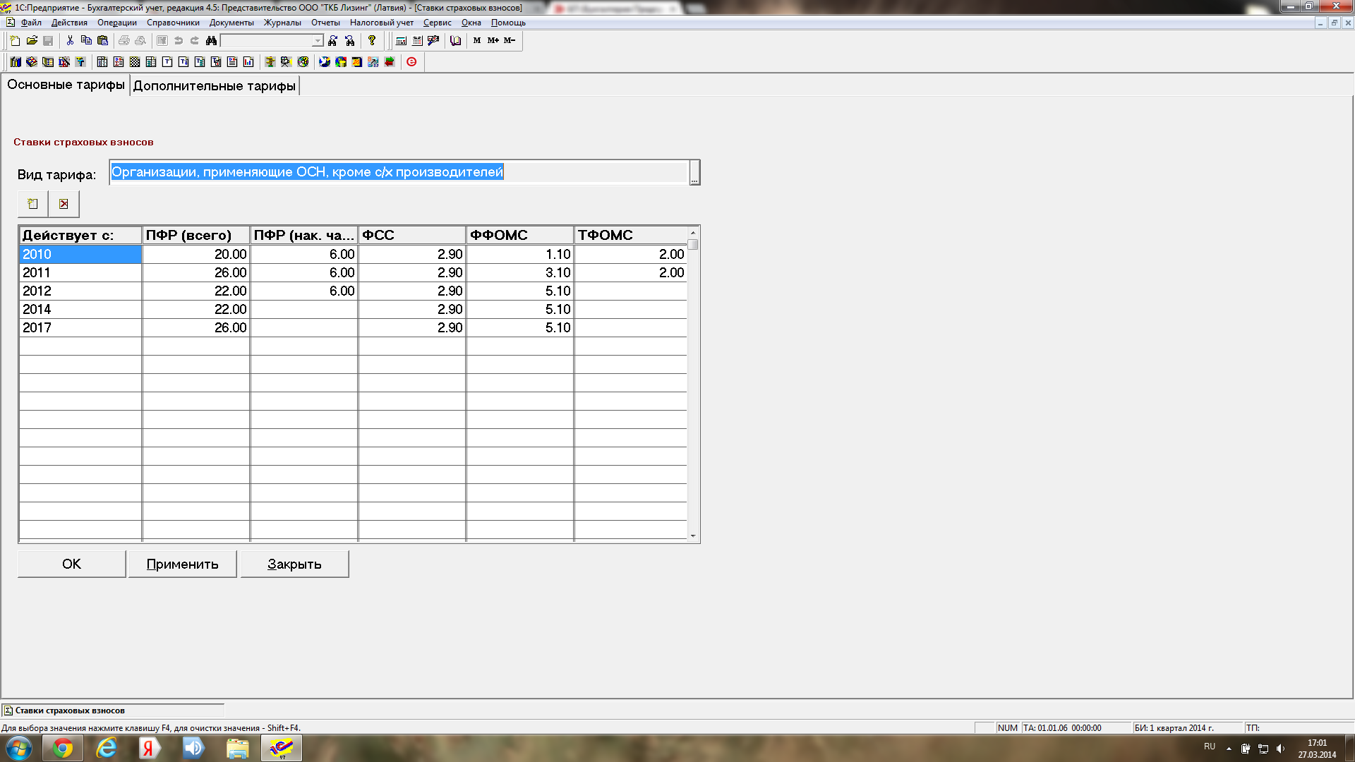Open the yellow question mark Help icon
Screen dimensions: 1355x762
pos(372,41)
